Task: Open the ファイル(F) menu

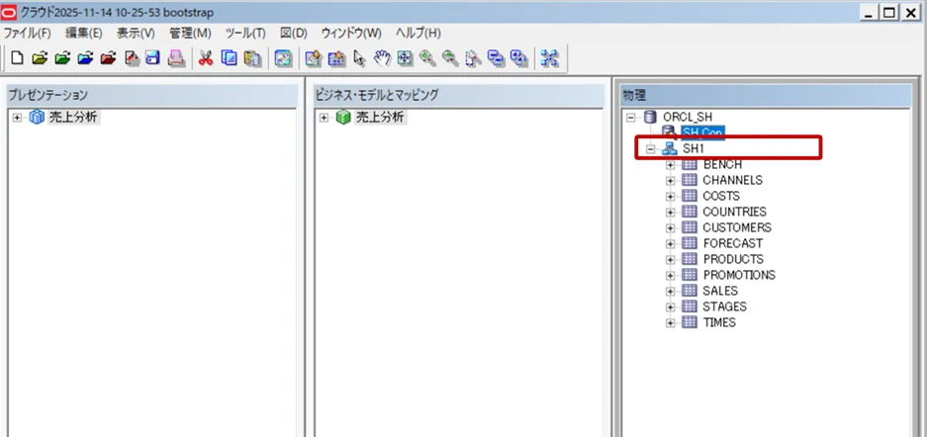Action: tap(27, 33)
